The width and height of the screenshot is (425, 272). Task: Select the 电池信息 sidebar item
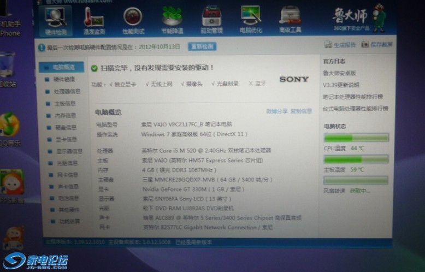69,198
